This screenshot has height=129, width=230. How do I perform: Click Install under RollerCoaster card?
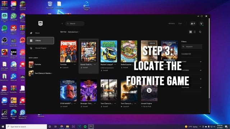[x=125, y=68]
